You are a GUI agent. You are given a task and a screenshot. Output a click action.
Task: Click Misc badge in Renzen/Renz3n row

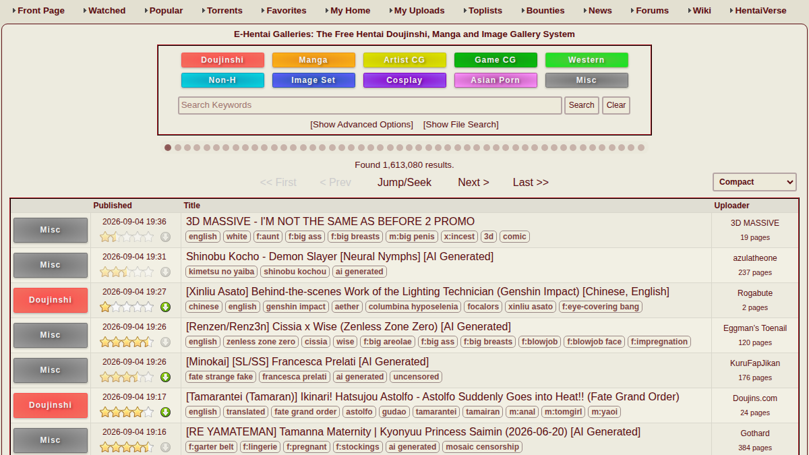(x=51, y=335)
